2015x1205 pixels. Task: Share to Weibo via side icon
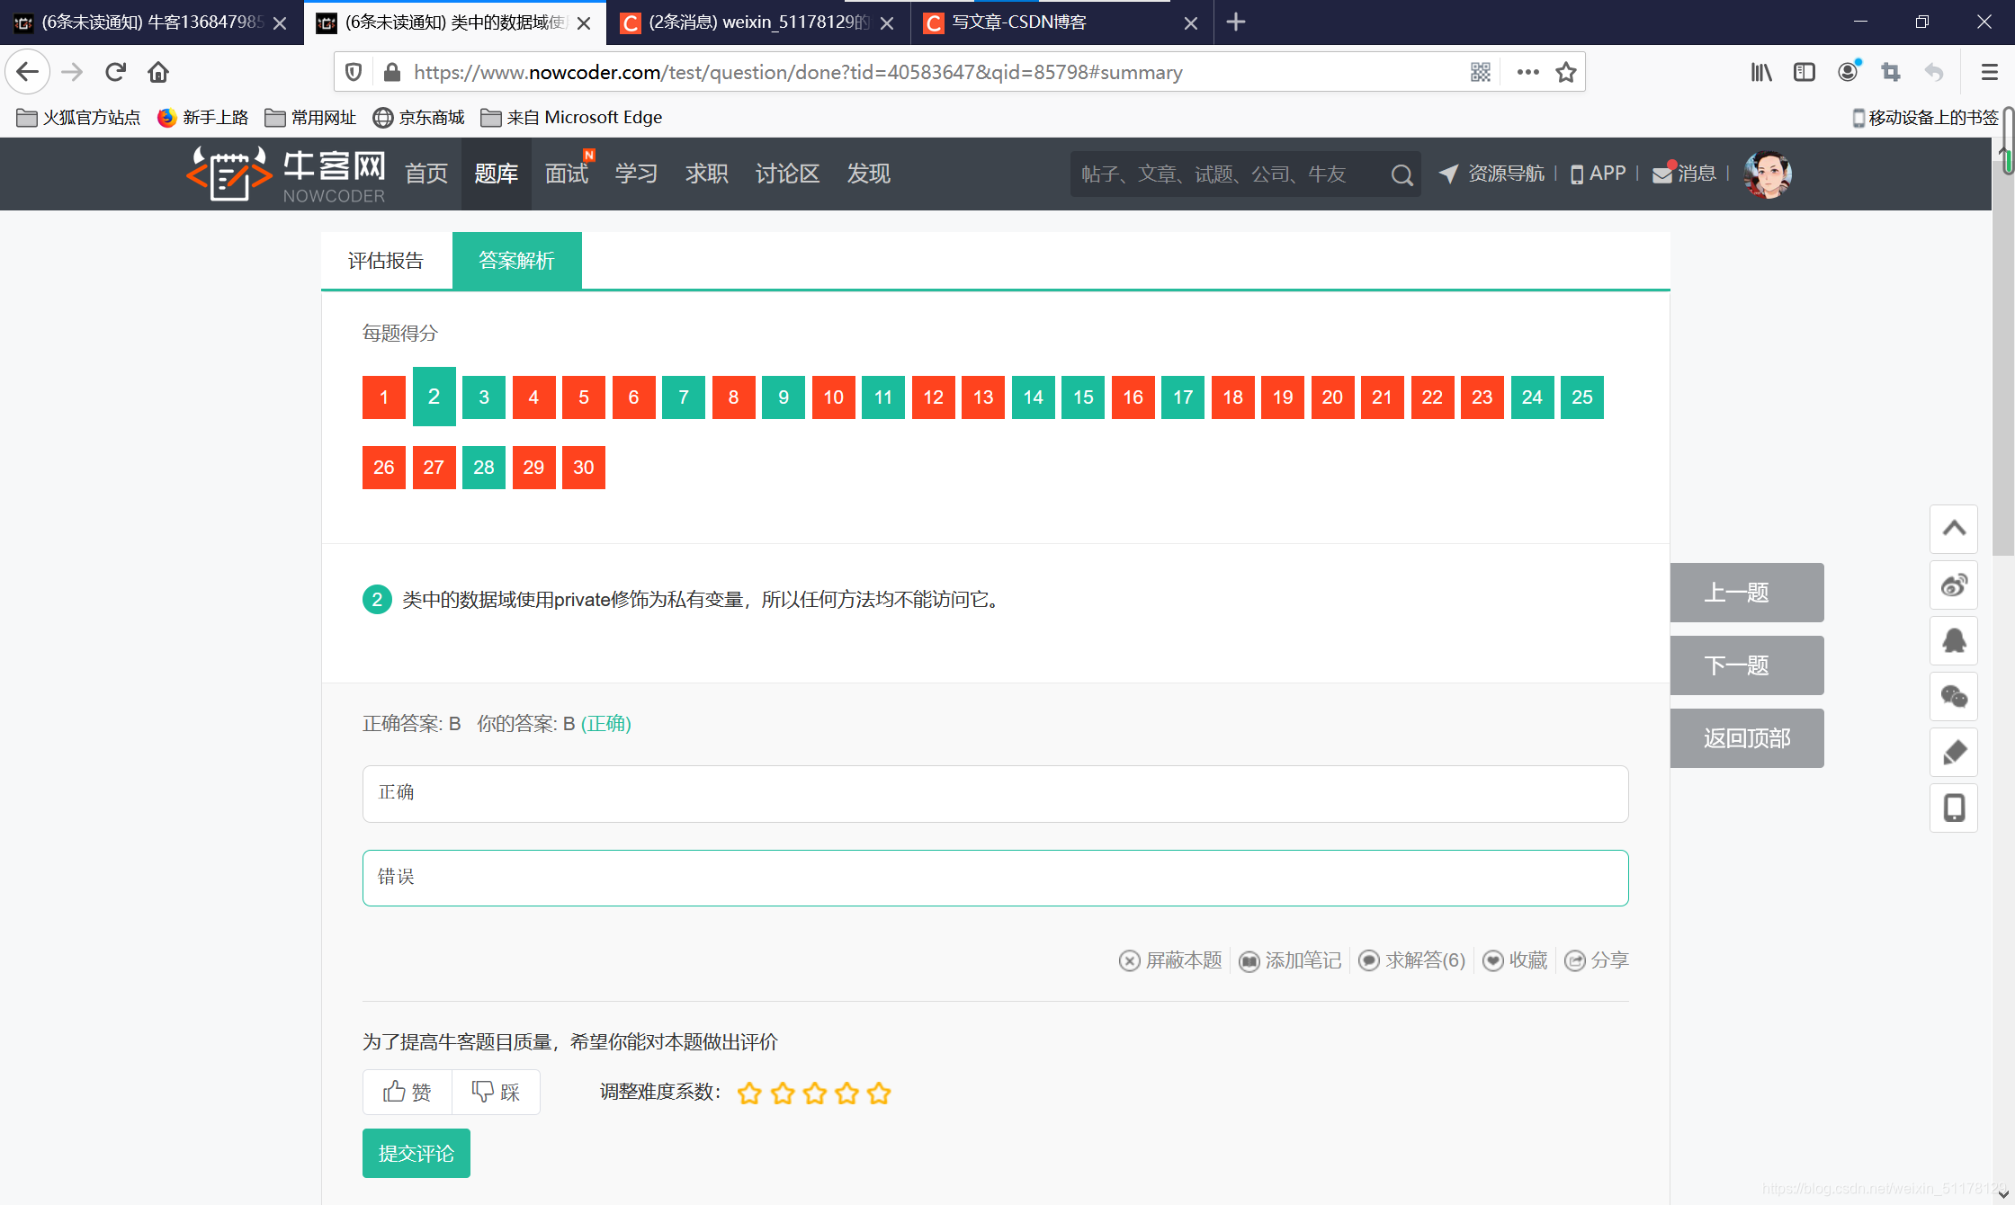(x=1954, y=585)
